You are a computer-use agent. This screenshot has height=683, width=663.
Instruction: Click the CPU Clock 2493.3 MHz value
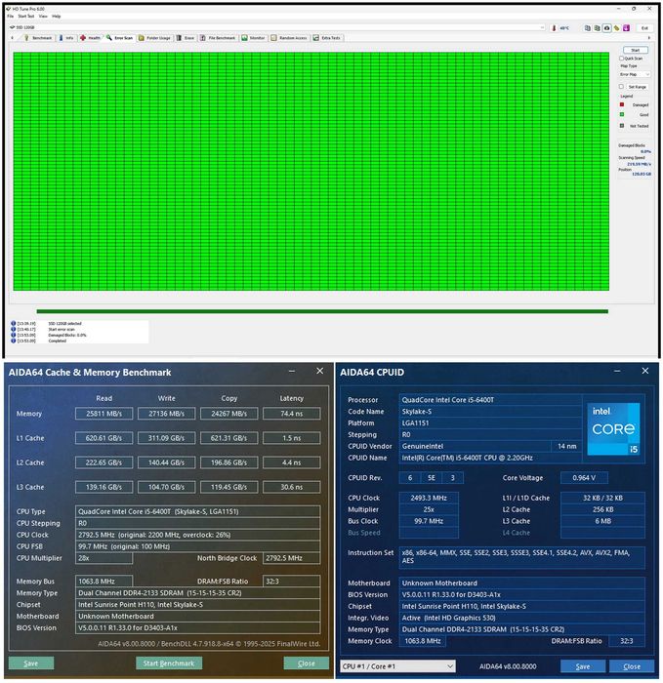pyautogui.click(x=429, y=498)
